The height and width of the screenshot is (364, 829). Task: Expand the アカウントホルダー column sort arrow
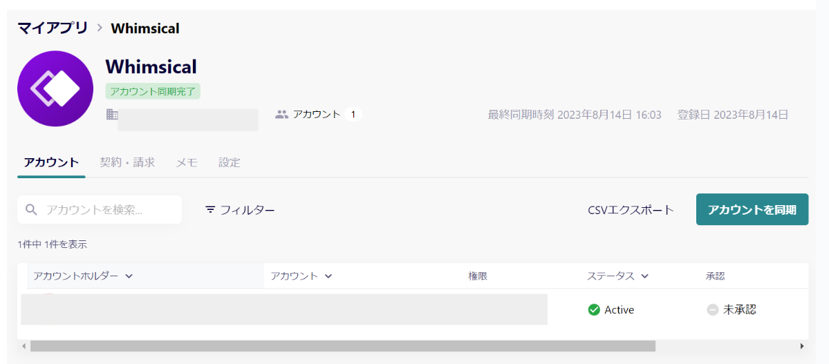(128, 276)
